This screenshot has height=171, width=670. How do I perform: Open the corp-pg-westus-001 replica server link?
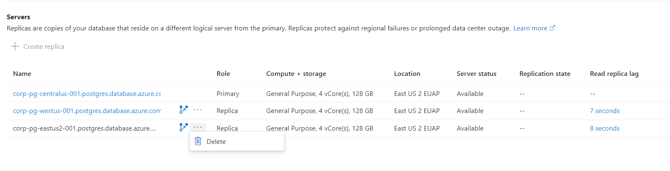coord(87,111)
